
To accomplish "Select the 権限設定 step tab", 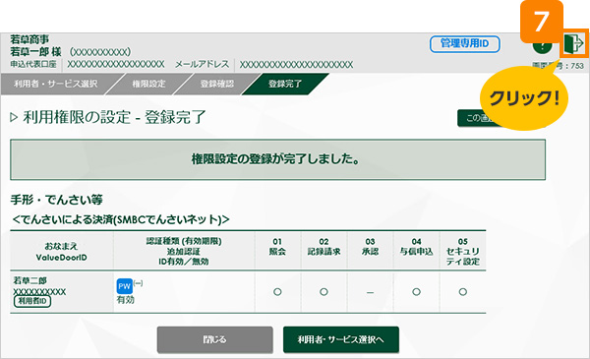I will 148,84.
